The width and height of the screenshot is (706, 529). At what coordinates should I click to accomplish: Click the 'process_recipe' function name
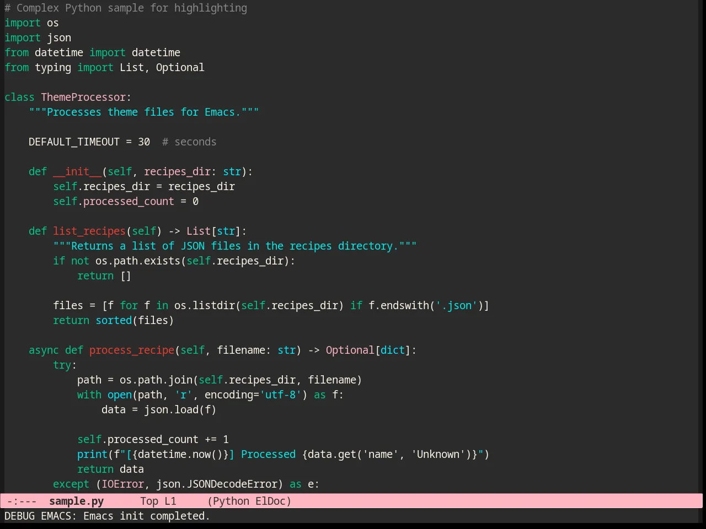[132, 350]
